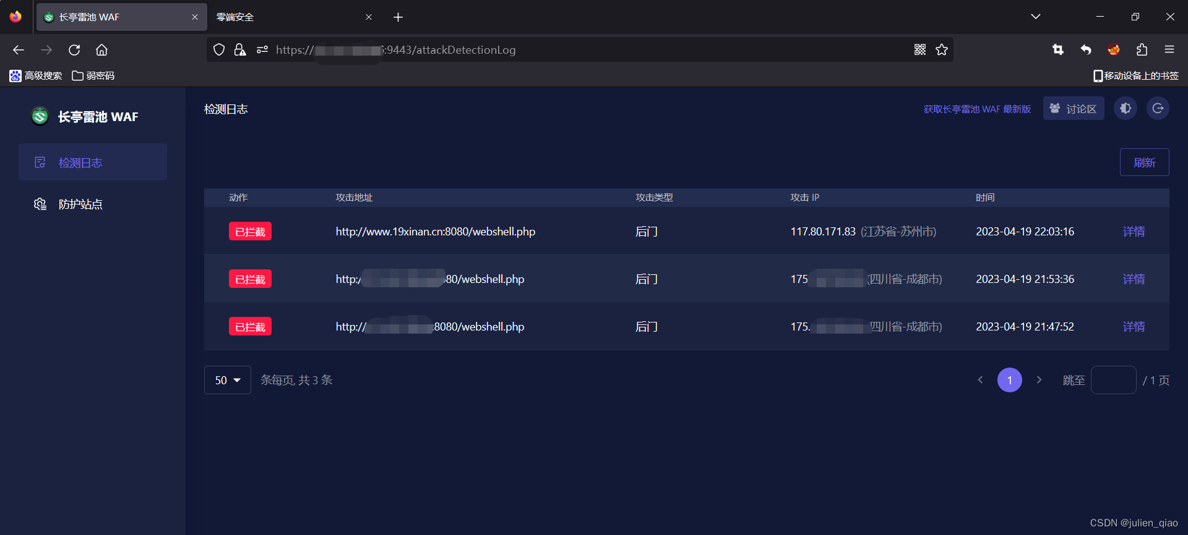The width and height of the screenshot is (1188, 535).
Task: Open 防护站点 in the sidebar
Action: 93,204
